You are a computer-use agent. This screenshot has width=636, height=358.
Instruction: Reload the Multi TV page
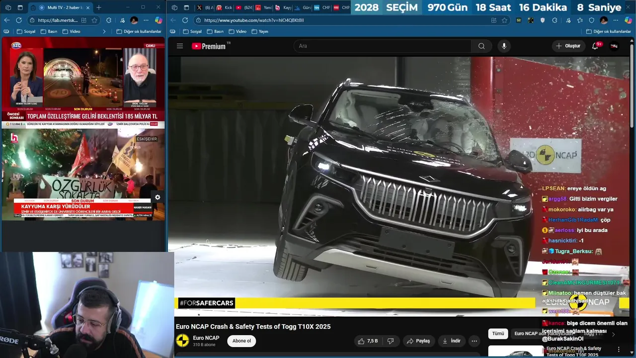click(18, 20)
